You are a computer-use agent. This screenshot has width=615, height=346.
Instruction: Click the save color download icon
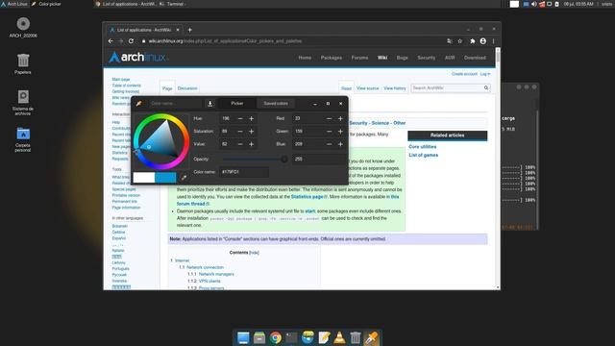[x=209, y=104]
